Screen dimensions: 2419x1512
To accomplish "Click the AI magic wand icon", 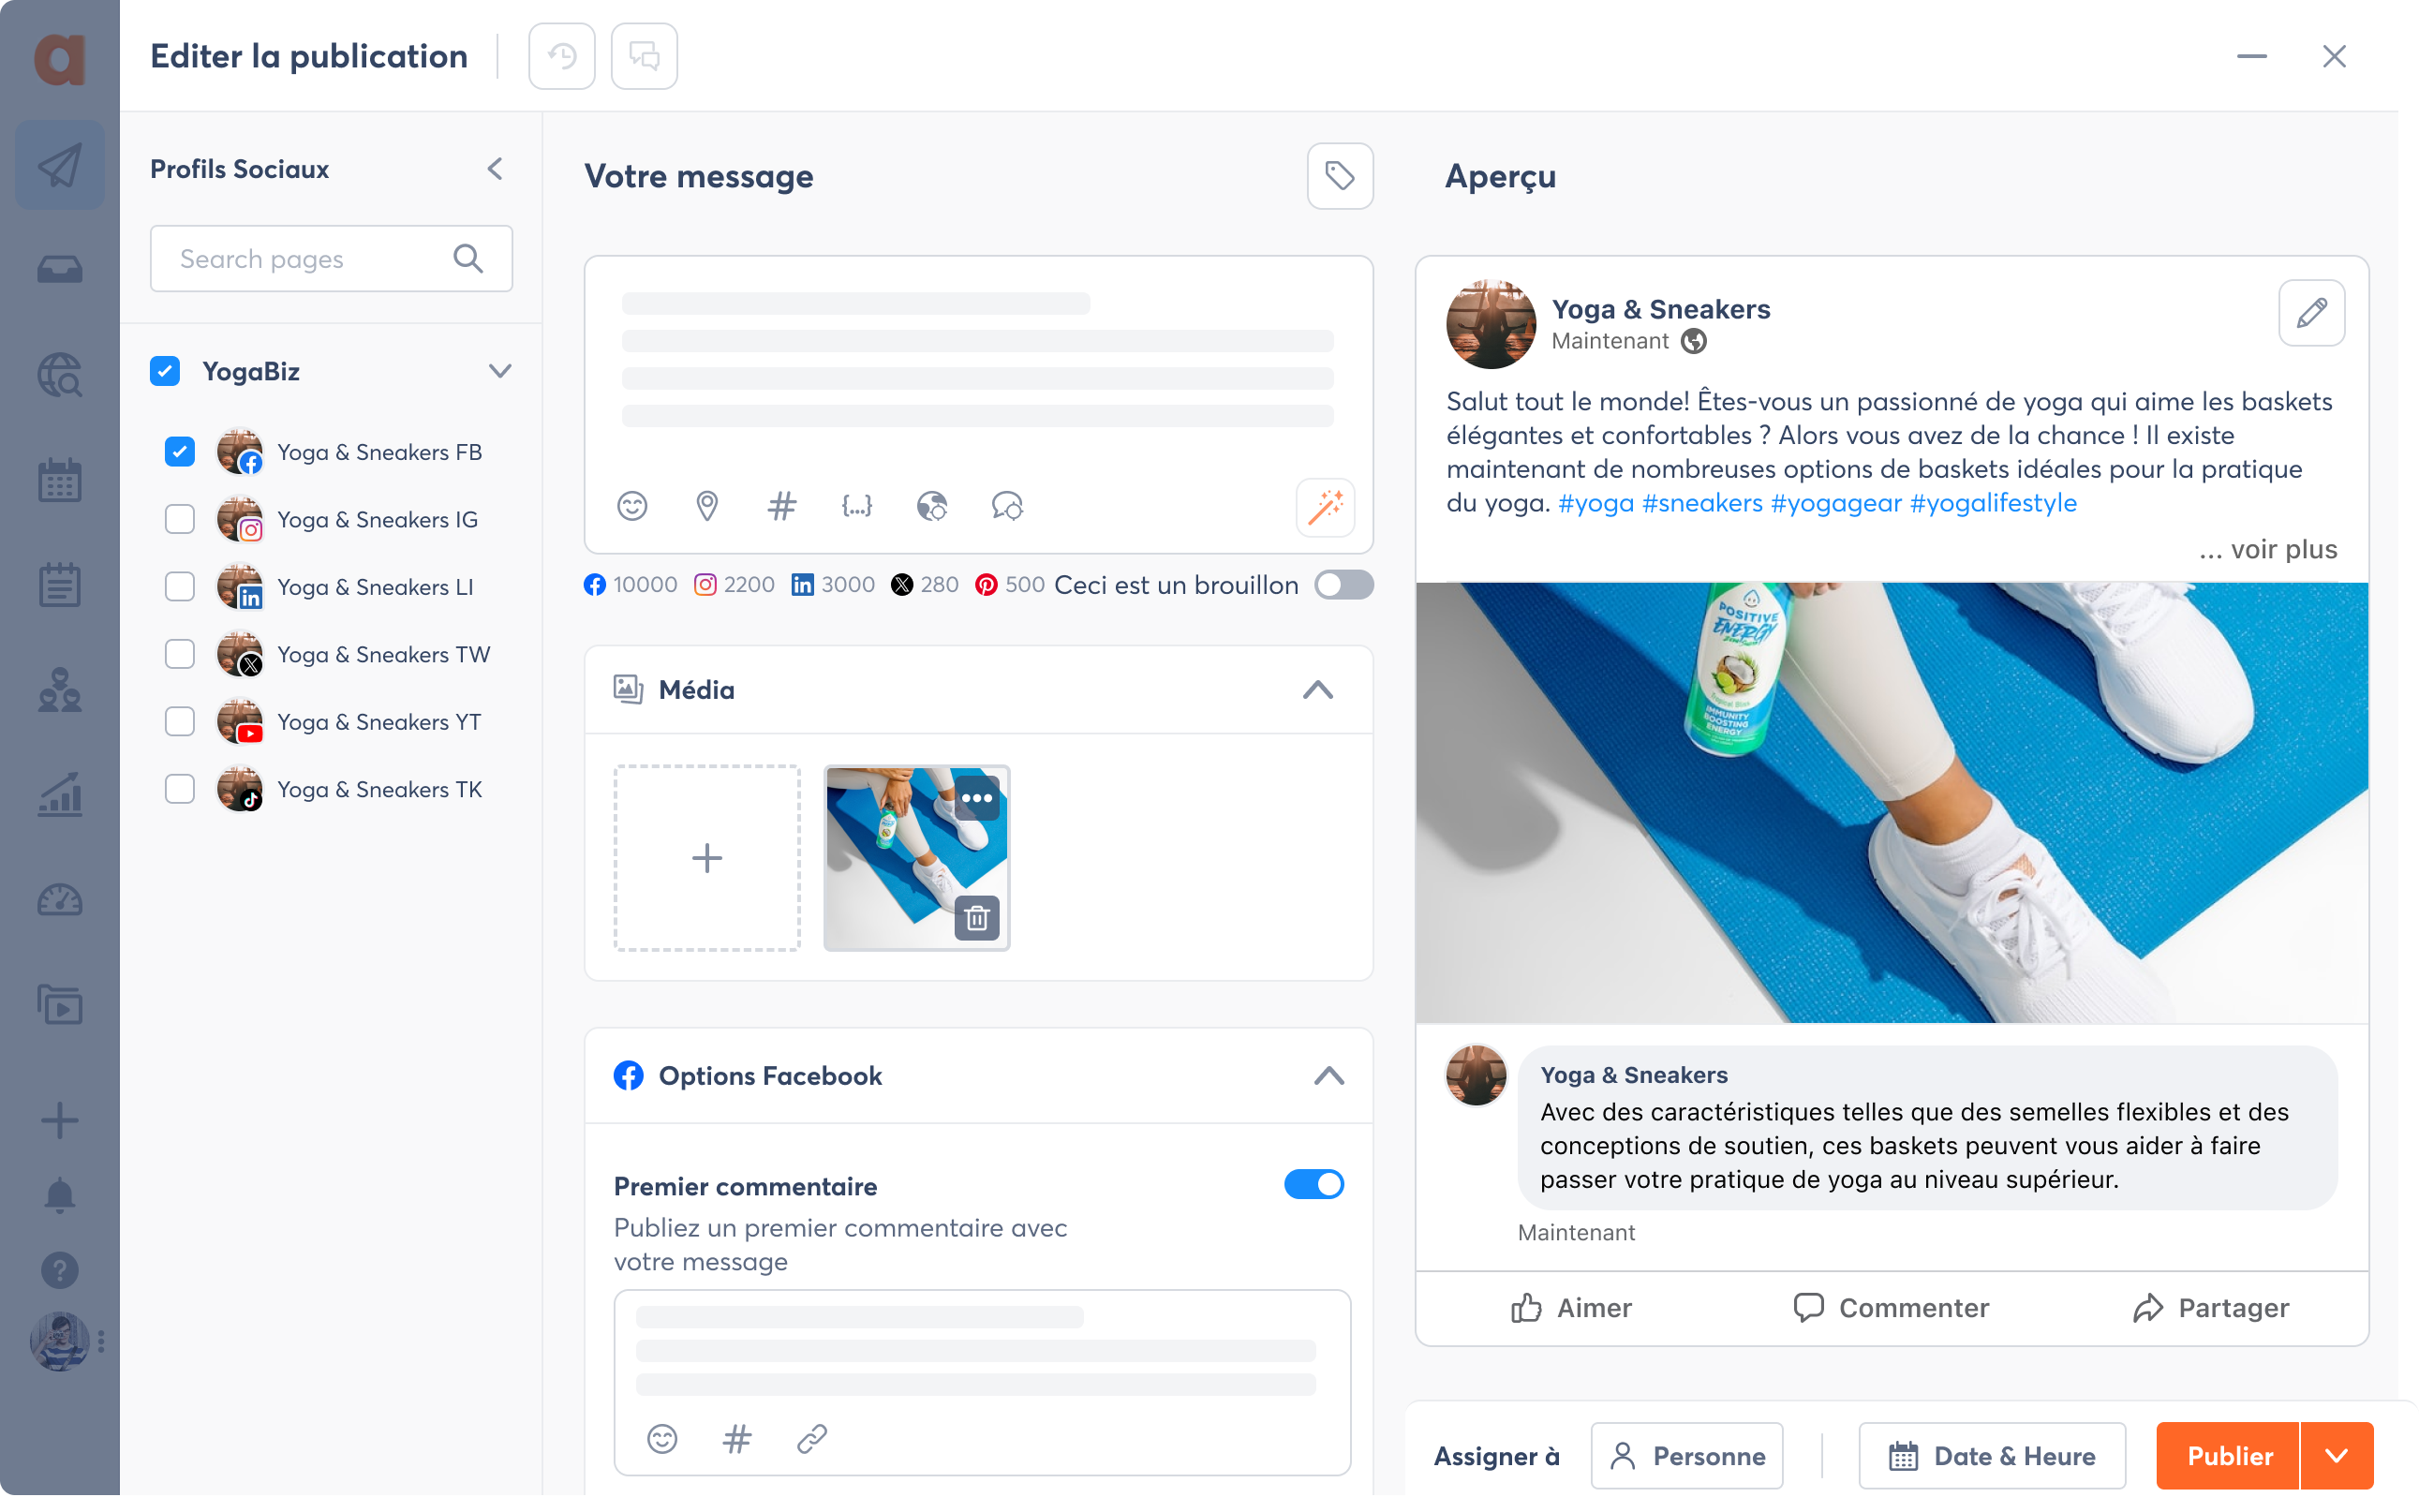I will point(1326,507).
